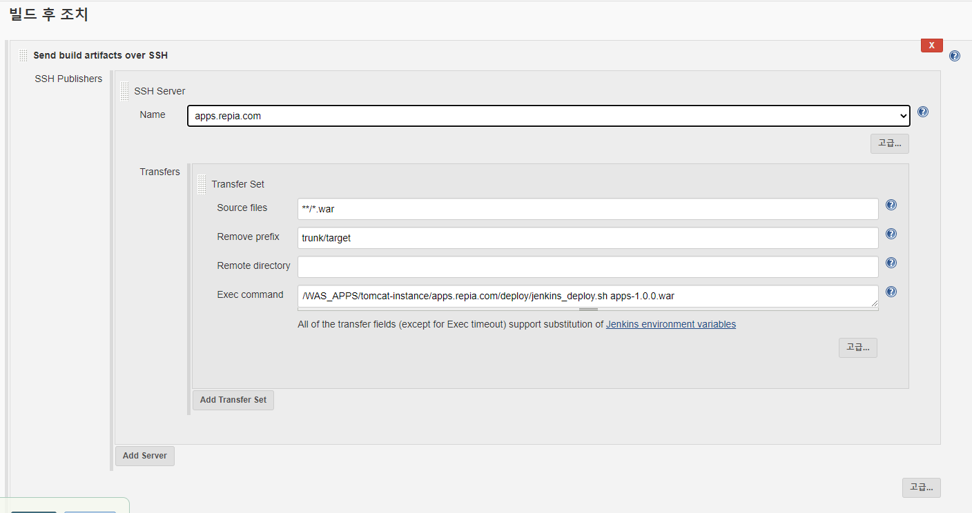Click help icon for Send build artifacts section
This screenshot has height=513, width=972.
click(954, 56)
